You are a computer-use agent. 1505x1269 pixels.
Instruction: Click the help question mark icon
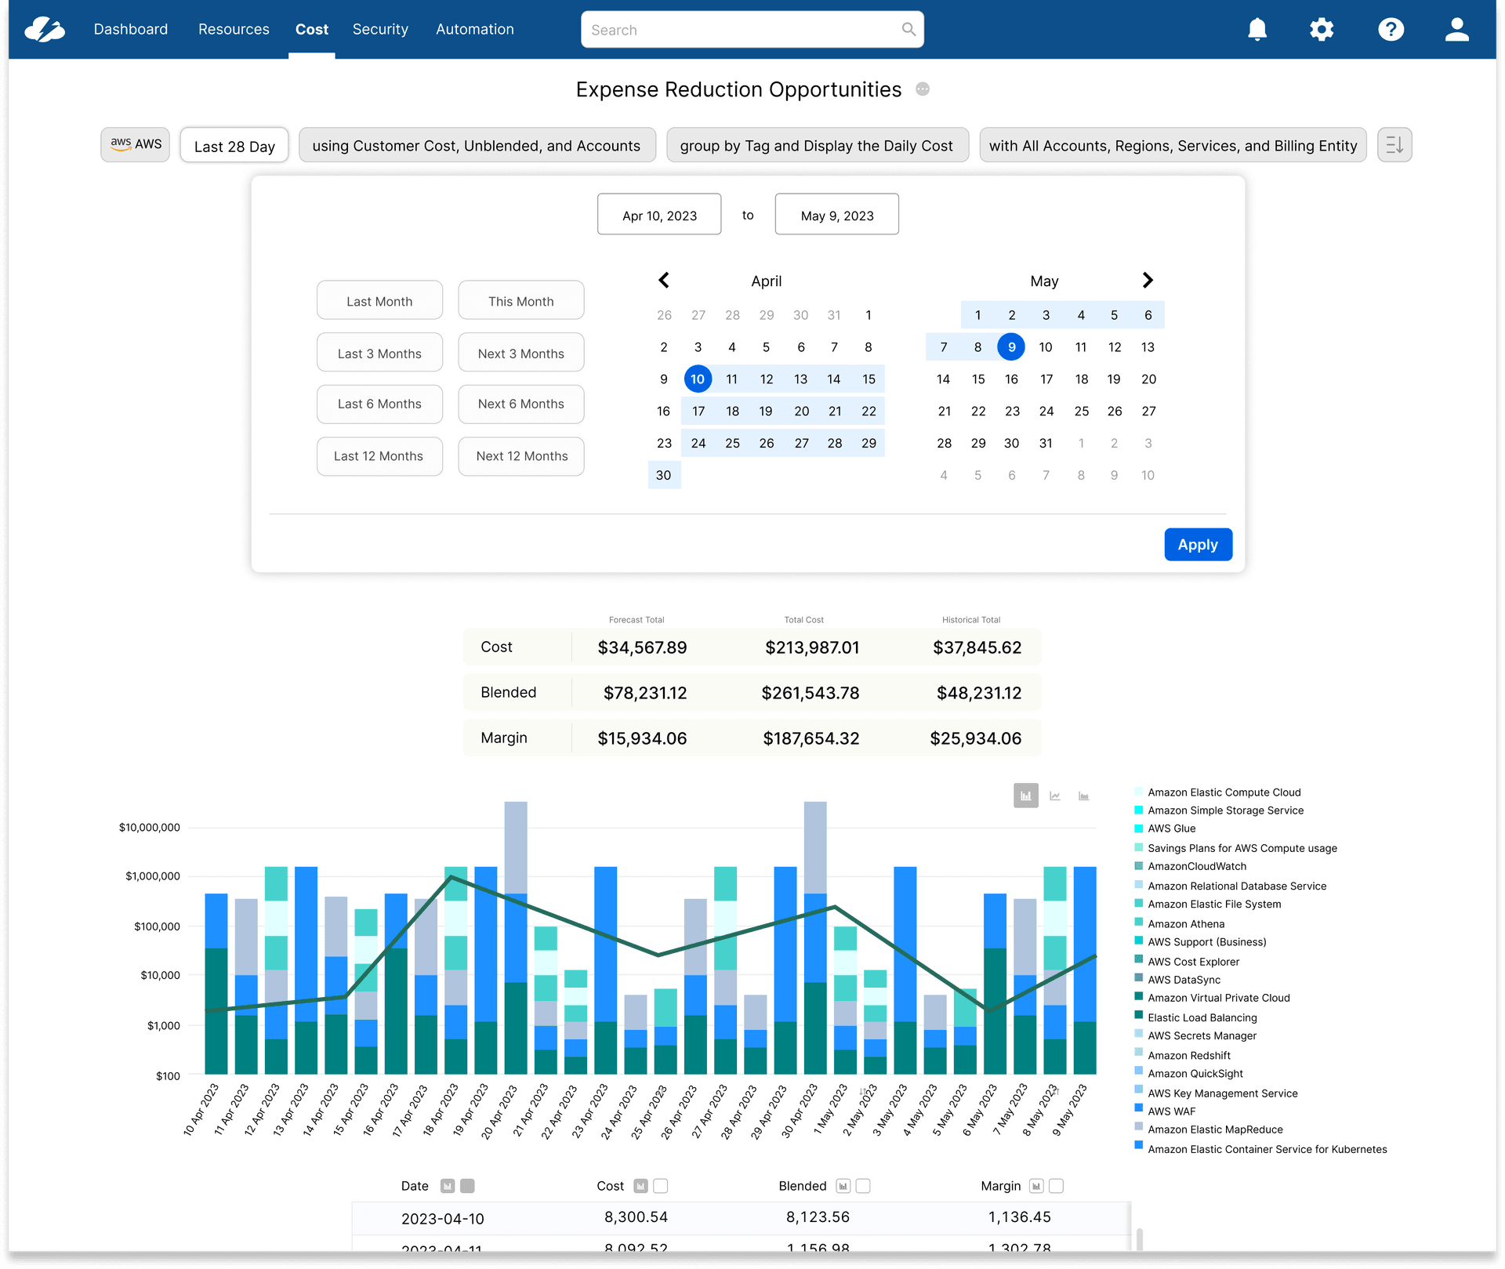[x=1391, y=30]
